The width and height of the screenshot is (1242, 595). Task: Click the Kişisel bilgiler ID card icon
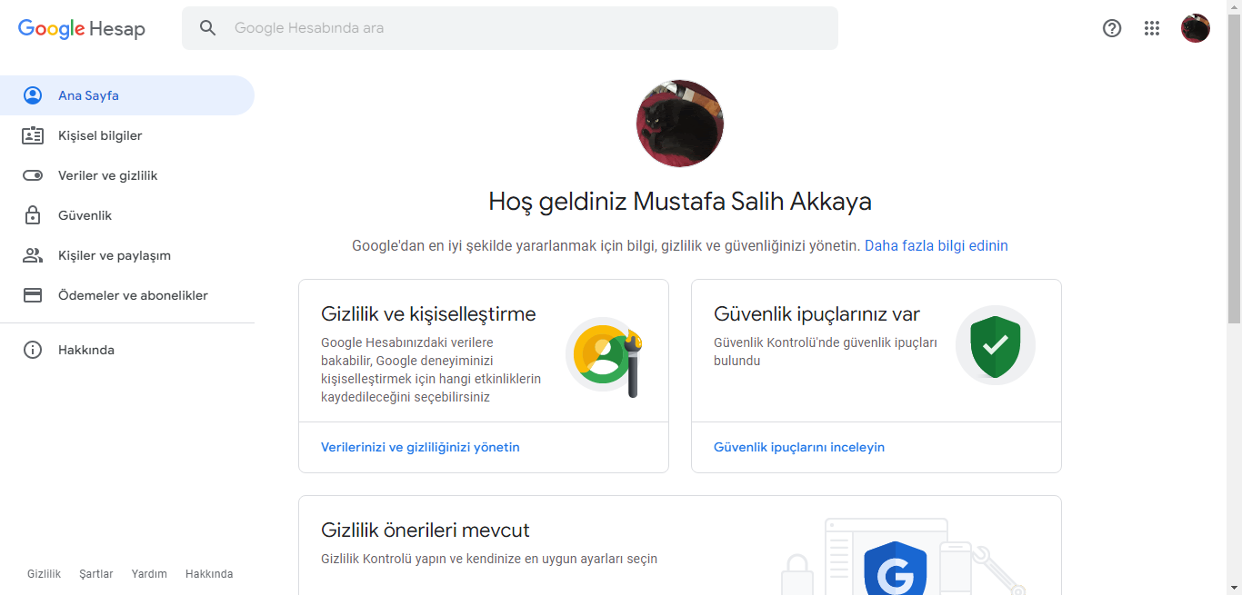(33, 135)
